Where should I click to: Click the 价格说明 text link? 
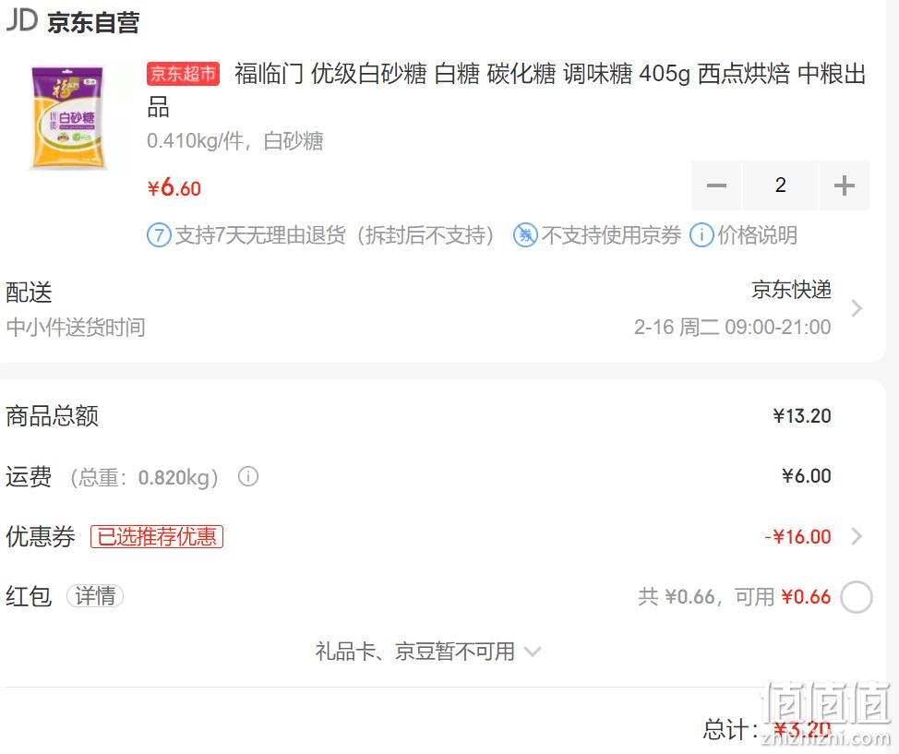pos(758,235)
